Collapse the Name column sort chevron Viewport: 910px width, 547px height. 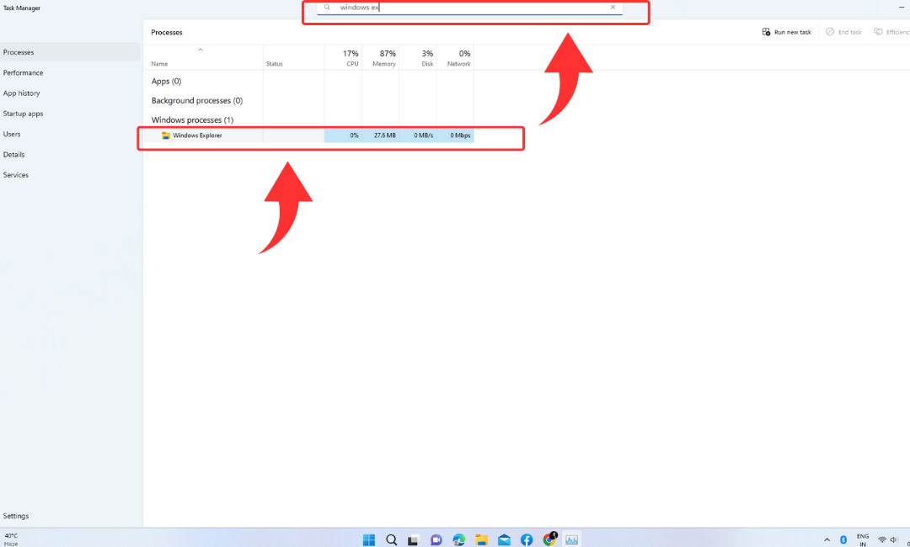click(x=201, y=50)
